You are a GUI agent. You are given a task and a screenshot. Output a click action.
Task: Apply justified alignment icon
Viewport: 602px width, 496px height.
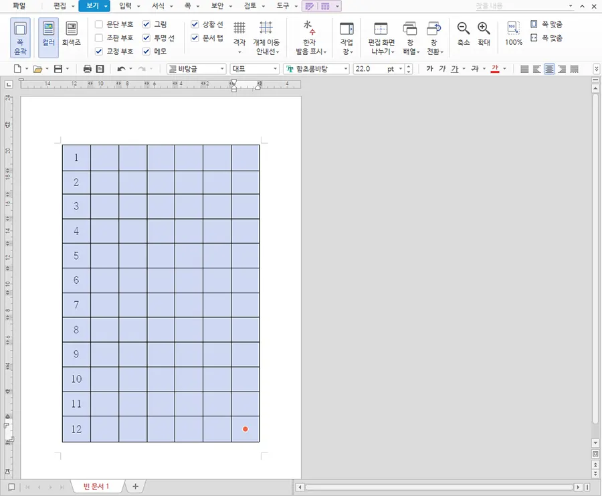pos(524,69)
